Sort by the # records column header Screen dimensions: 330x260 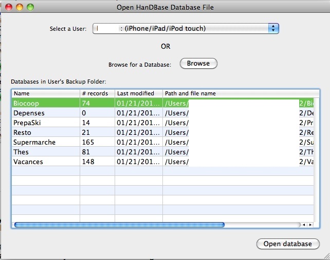pyautogui.click(x=97, y=93)
